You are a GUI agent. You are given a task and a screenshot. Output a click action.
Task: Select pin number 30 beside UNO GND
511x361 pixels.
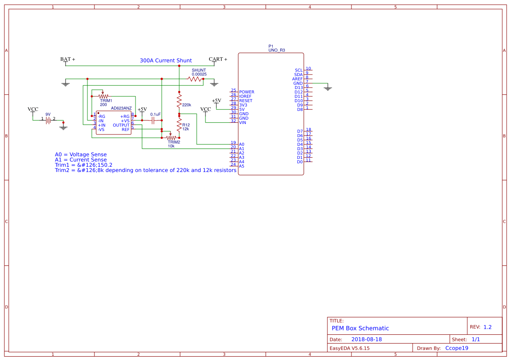coord(233,112)
